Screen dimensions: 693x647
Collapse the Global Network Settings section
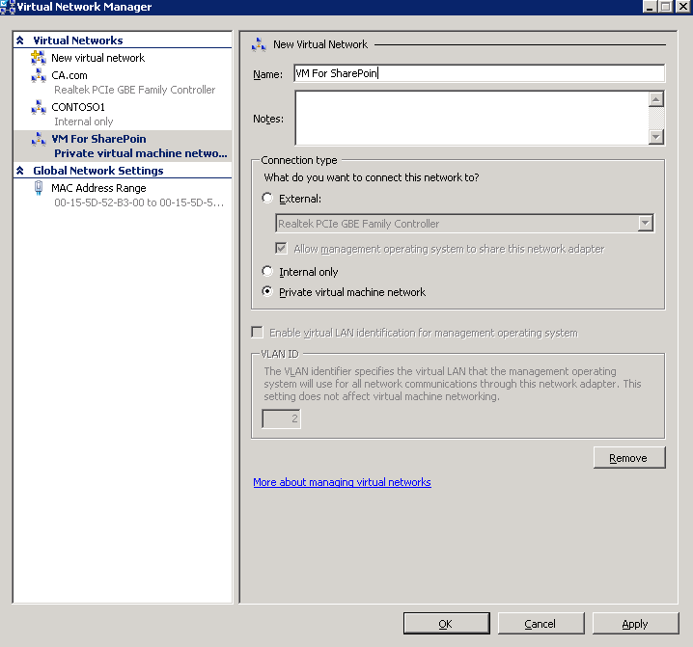tap(20, 171)
